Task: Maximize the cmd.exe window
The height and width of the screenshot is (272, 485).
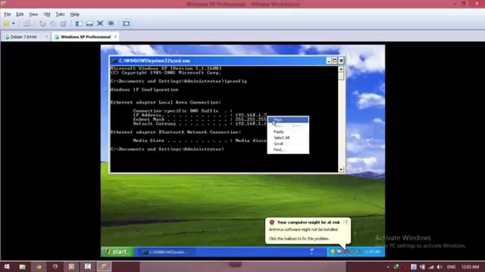Action: 335,60
